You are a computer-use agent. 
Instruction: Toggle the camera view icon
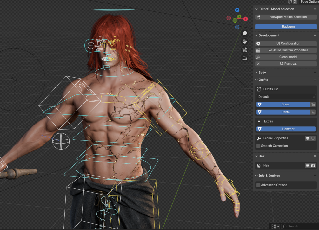coord(245,49)
